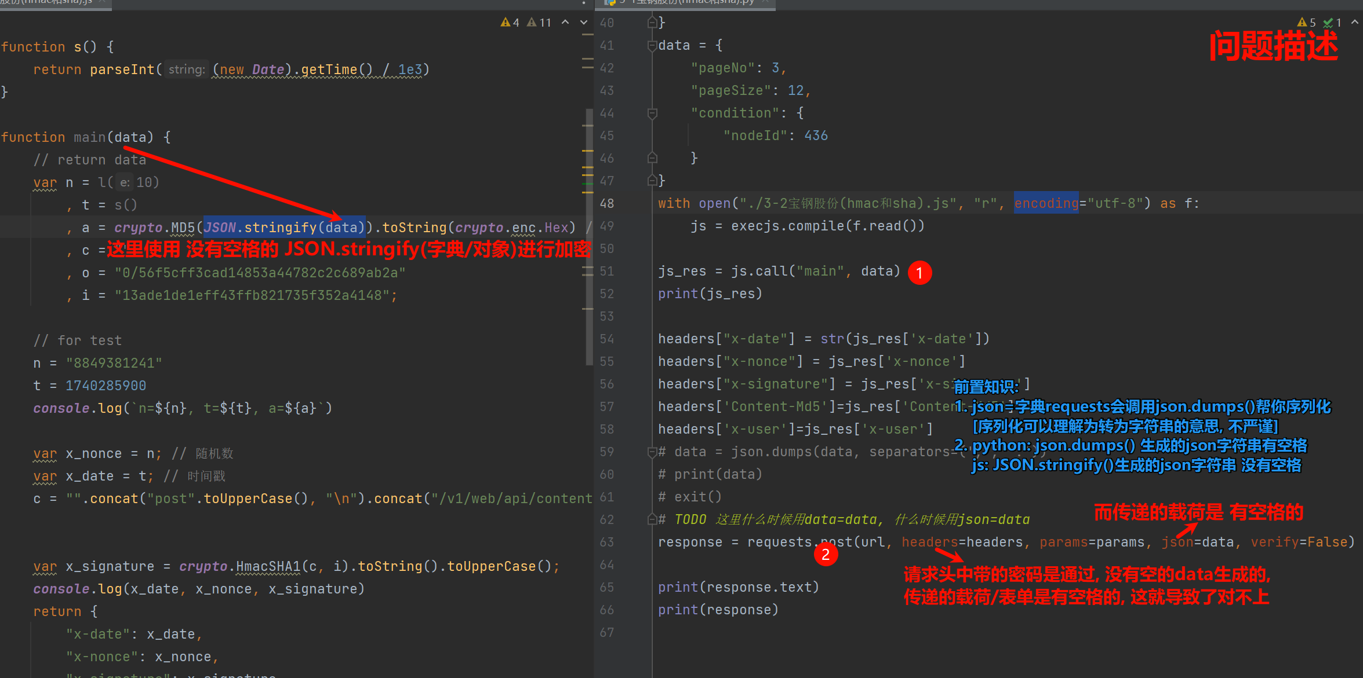The height and width of the screenshot is (678, 1363).
Task: Close the hmac和sha .py editor tab
Action: [765, 2]
